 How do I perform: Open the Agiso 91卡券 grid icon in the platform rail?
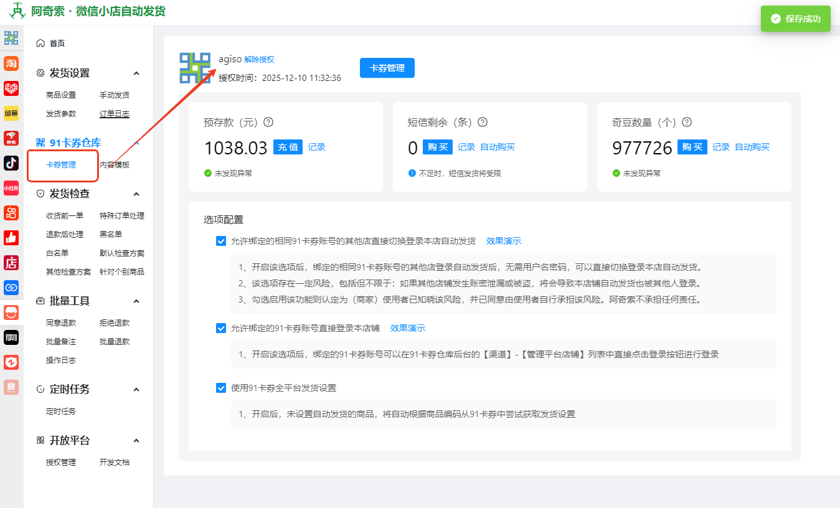point(11,38)
